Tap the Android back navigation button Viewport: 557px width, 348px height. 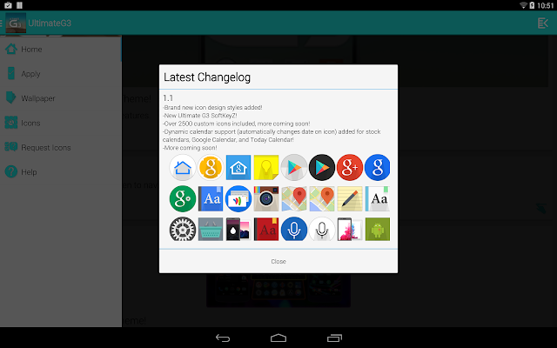(223, 338)
